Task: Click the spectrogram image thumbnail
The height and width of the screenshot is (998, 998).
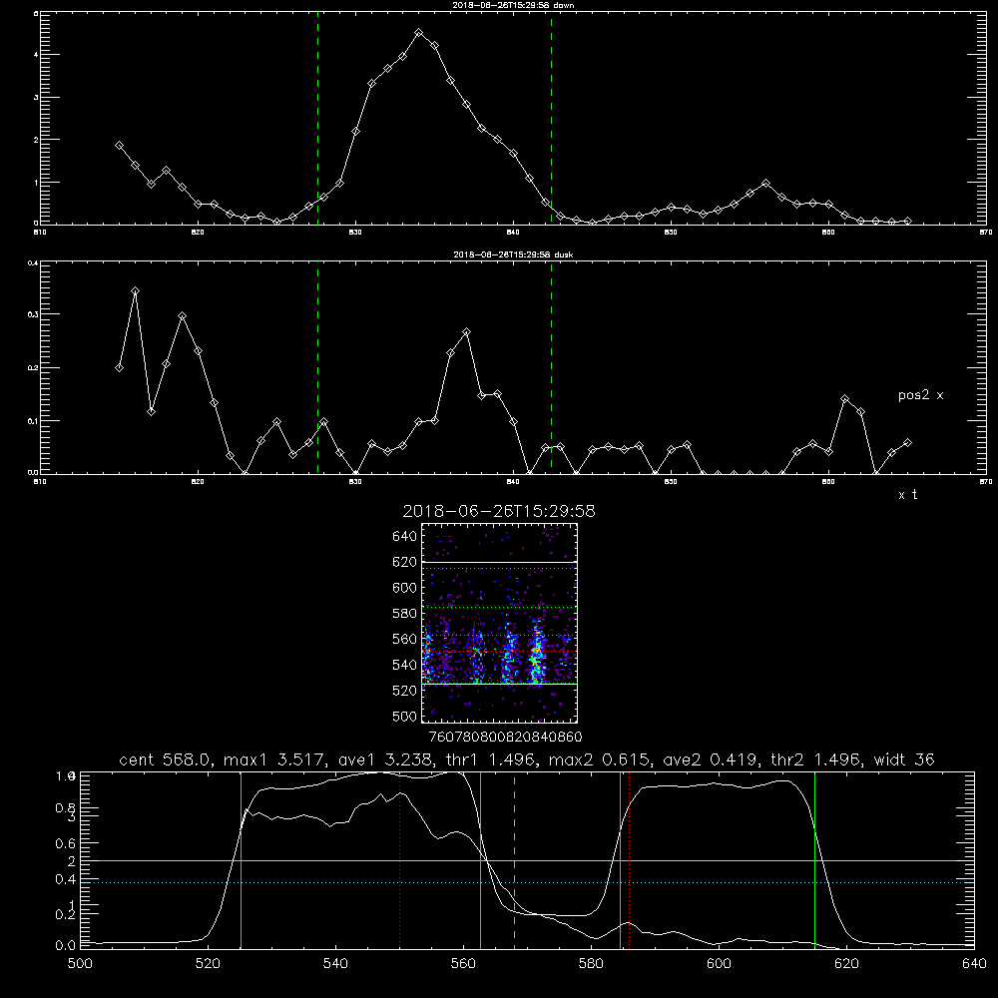Action: [500, 623]
